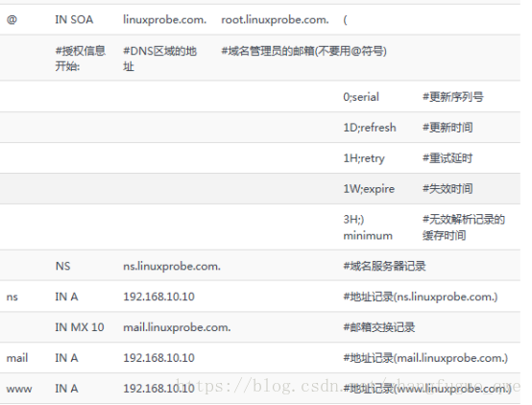532x405 pixels.
Task: Select the opening parenthesis '(' in SOA row
Action: point(345,20)
